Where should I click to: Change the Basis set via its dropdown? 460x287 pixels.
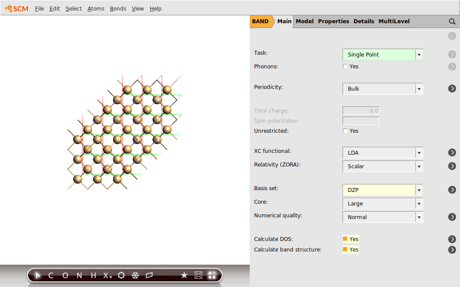coord(419,190)
